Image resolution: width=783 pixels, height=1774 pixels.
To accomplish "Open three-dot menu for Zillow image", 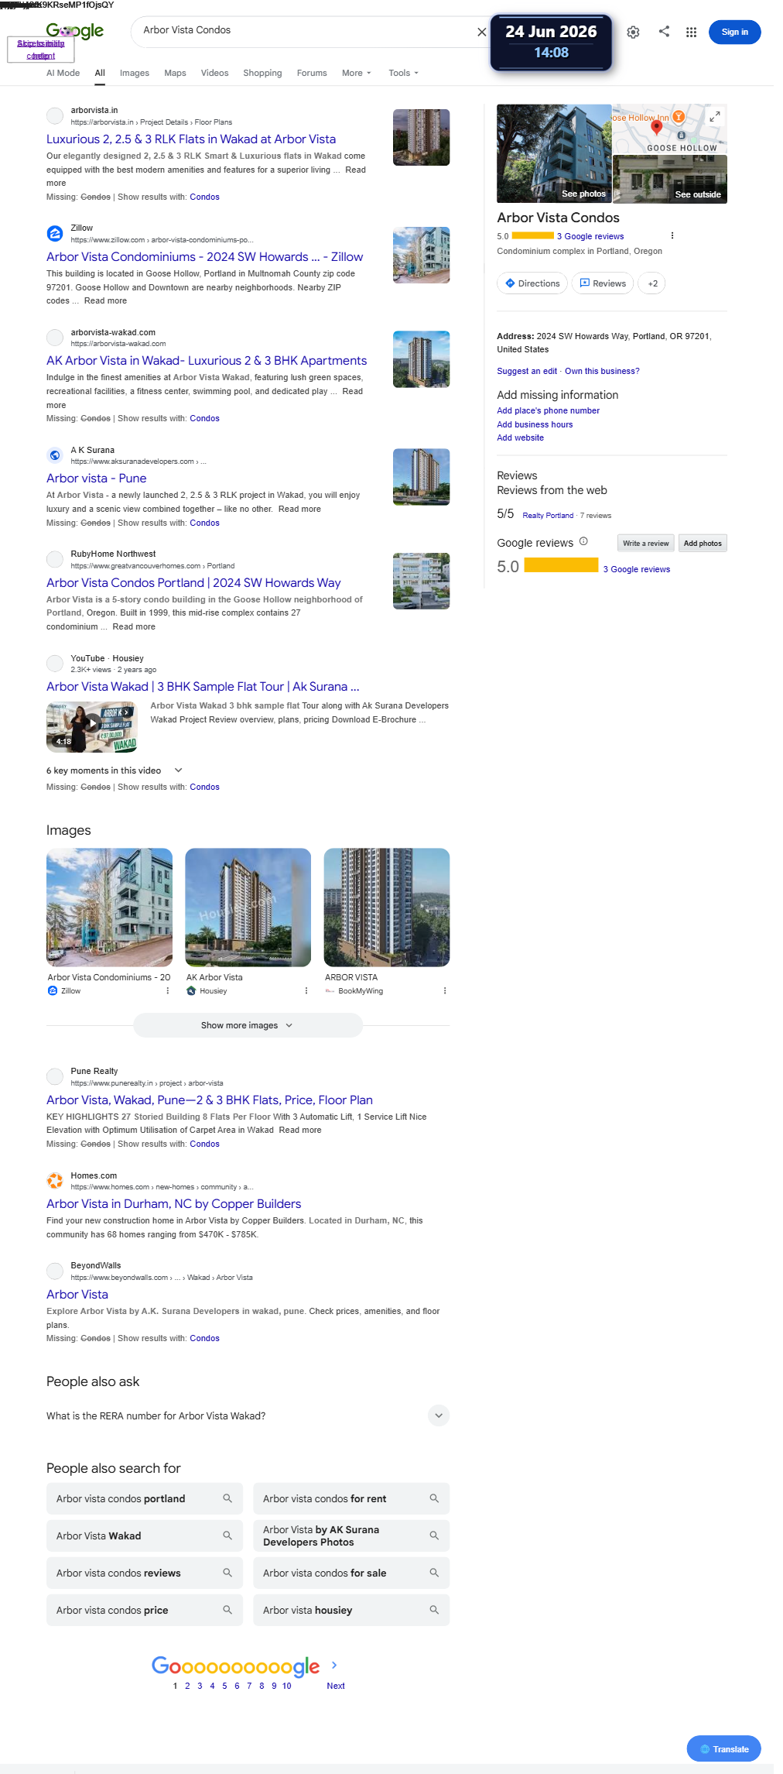I will point(167,990).
